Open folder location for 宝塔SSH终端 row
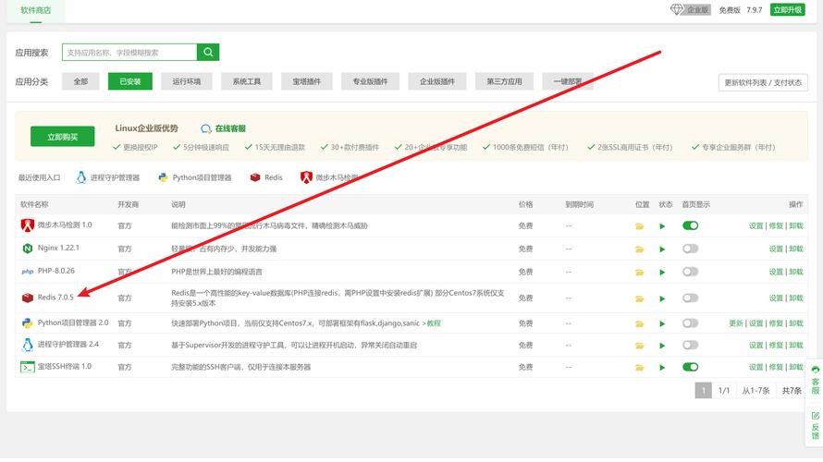The height and width of the screenshot is (462, 823). tap(639, 368)
